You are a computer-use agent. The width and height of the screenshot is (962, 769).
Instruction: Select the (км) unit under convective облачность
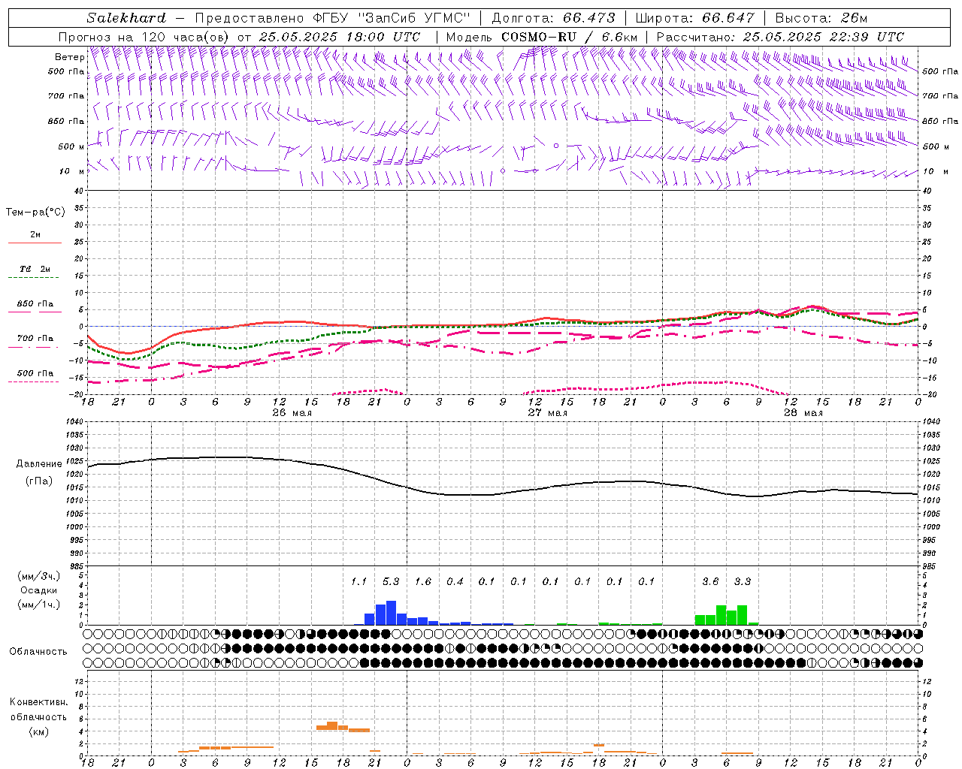[38, 731]
